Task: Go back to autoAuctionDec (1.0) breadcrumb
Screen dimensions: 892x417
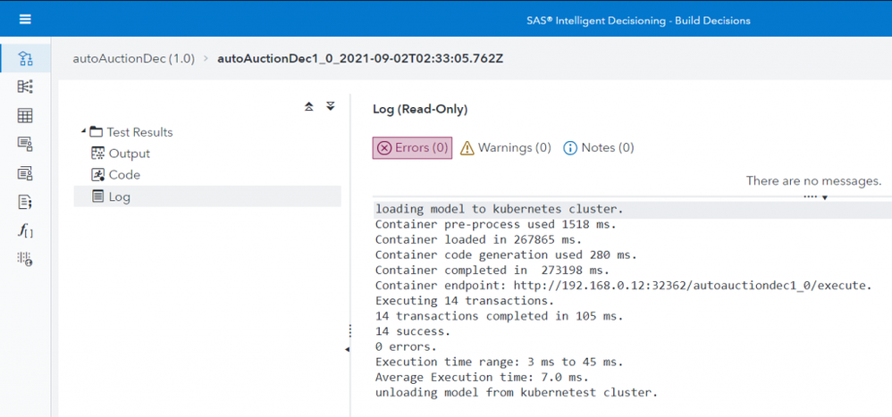Action: (134, 59)
